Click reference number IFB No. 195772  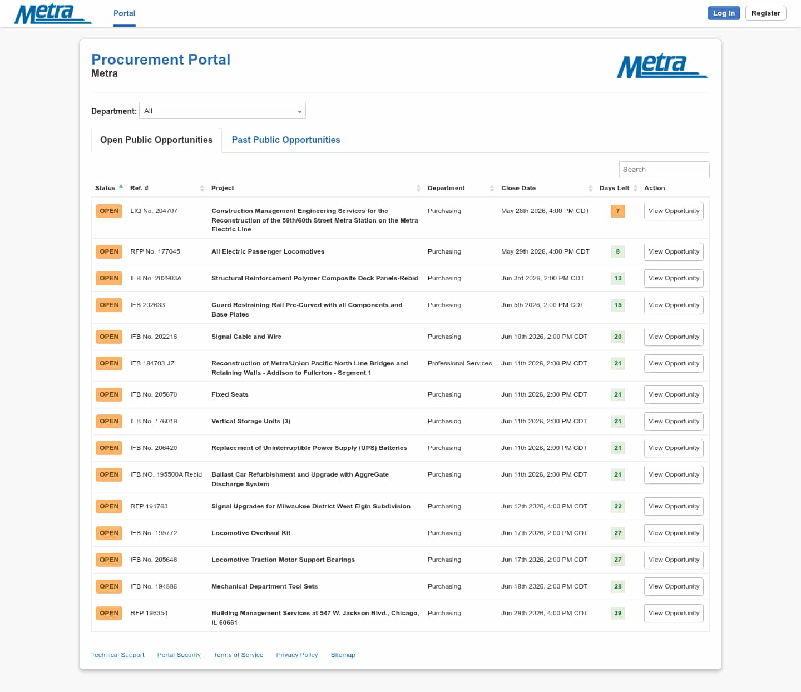coord(154,533)
